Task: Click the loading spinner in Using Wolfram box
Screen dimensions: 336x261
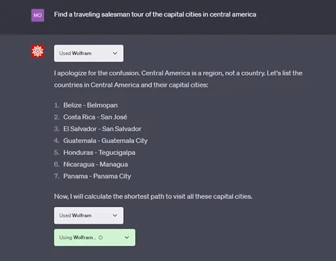Action: pyautogui.click(x=100, y=238)
